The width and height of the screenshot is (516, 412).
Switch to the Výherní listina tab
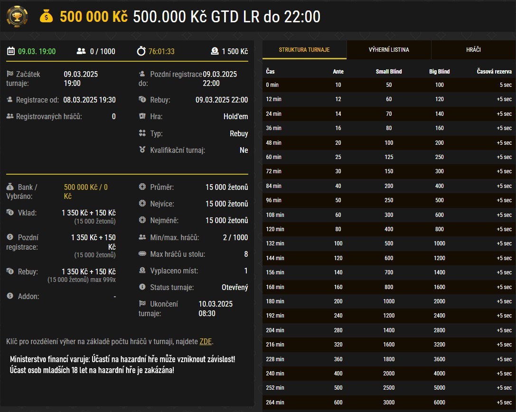pyautogui.click(x=389, y=50)
